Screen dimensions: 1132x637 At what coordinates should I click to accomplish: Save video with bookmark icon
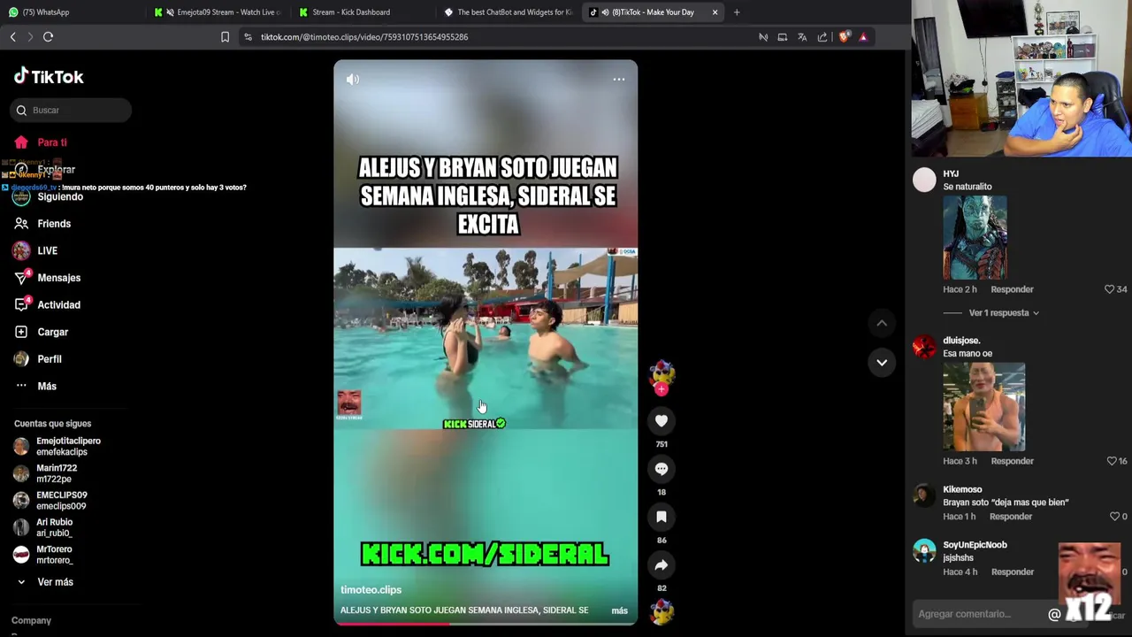point(662,517)
